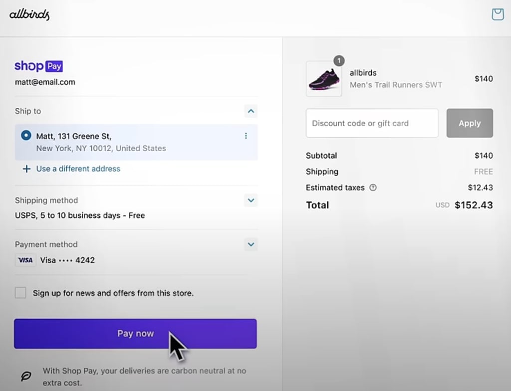Click the FREE shipping value

pyautogui.click(x=483, y=172)
